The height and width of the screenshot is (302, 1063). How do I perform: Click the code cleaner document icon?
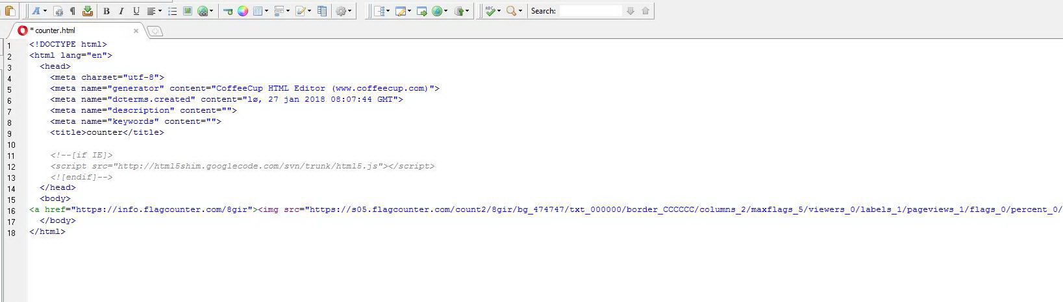[x=58, y=11]
